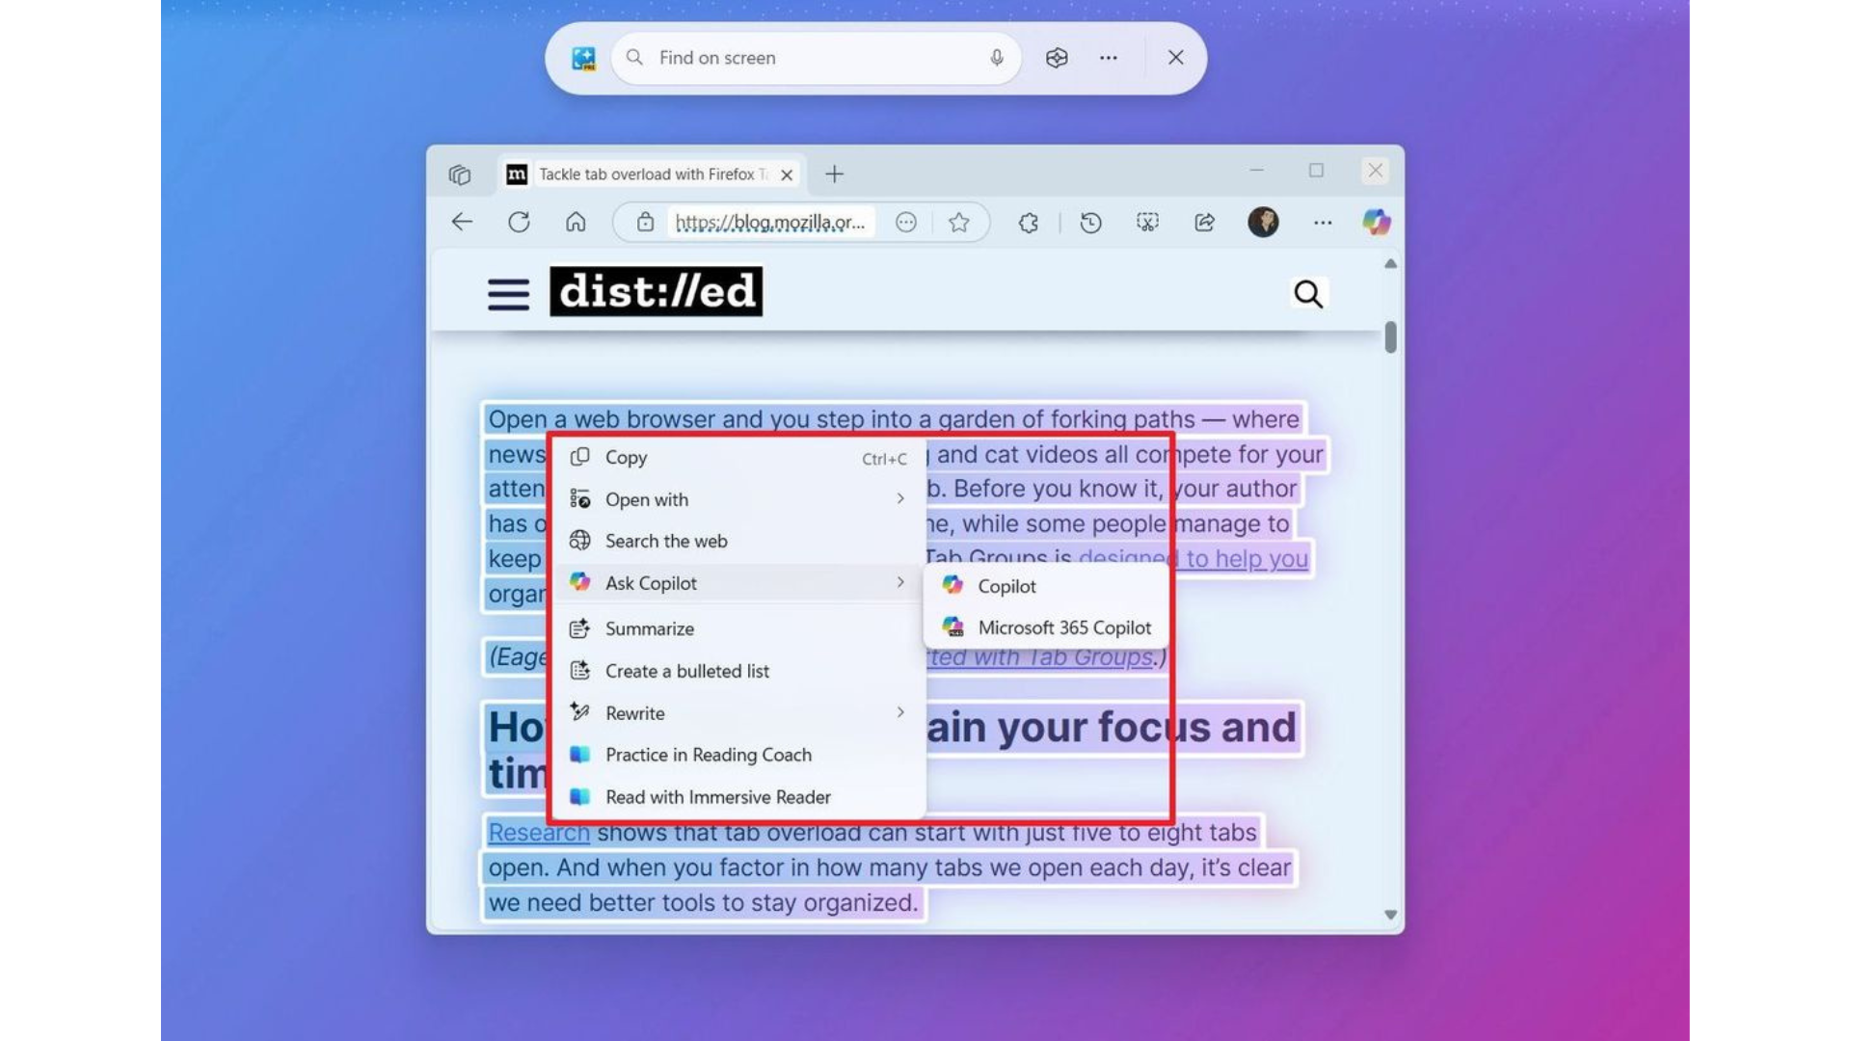This screenshot has height=1041, width=1851.
Task: Choose Microsoft 365 Copilot in the submenu
Action: [1064, 627]
